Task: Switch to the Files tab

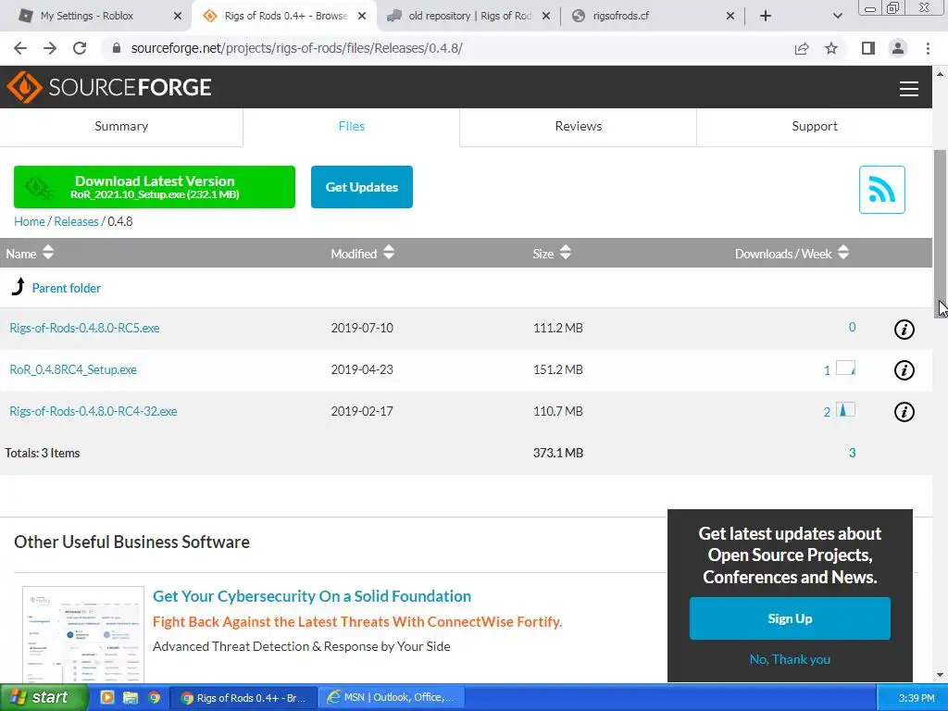Action: pos(351,126)
